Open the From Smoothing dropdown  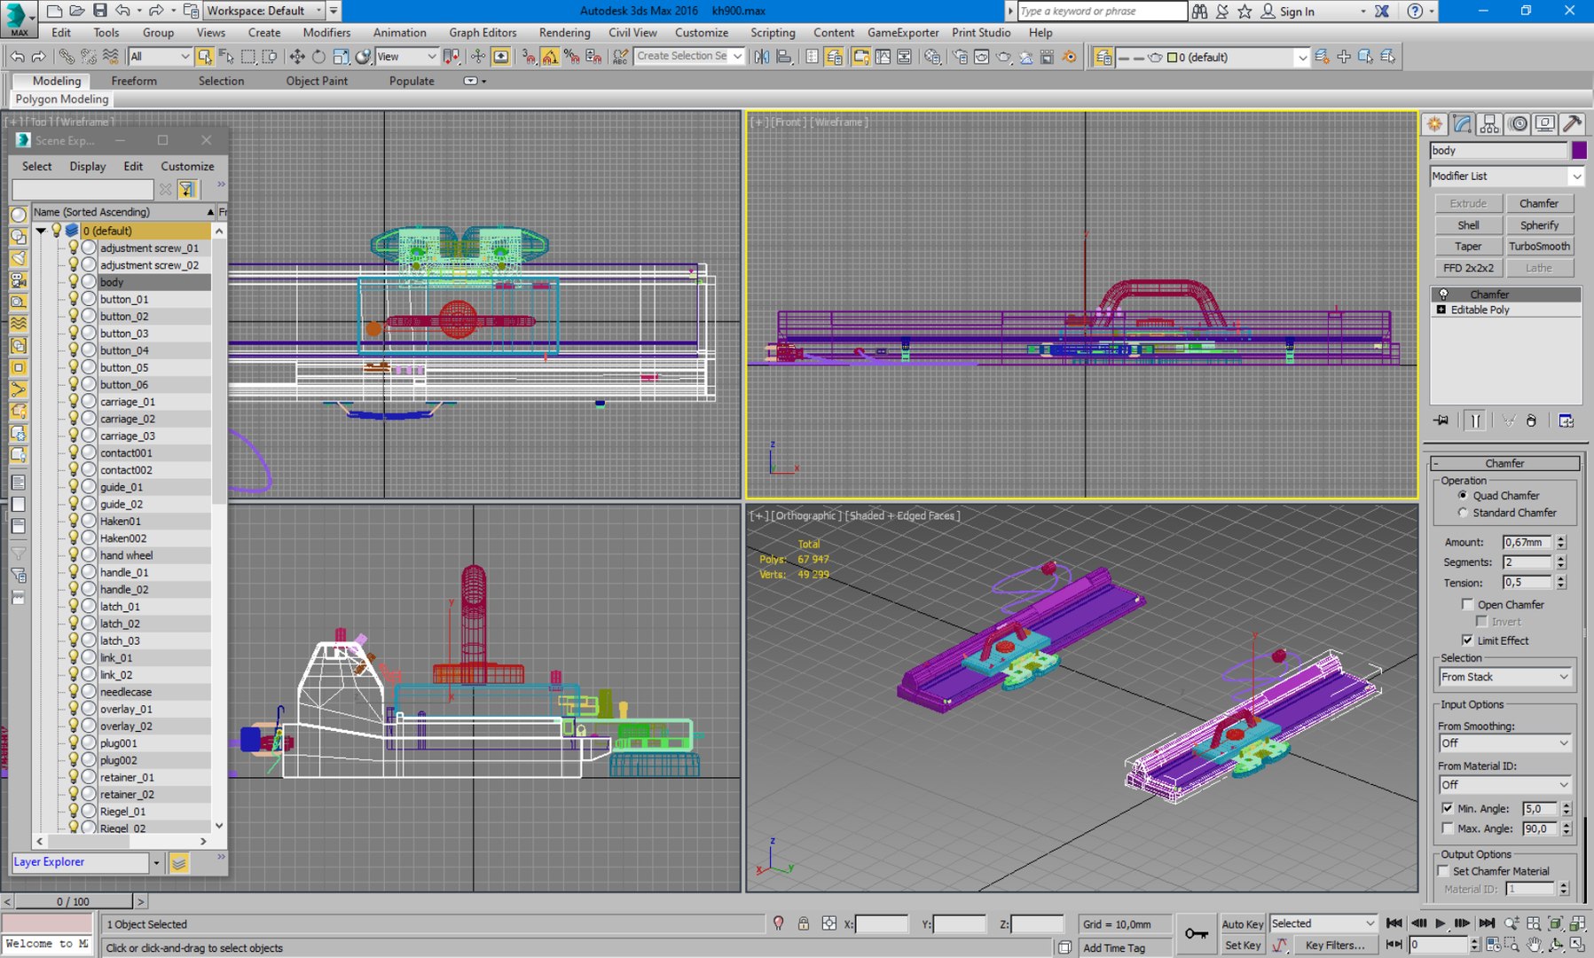[1504, 743]
